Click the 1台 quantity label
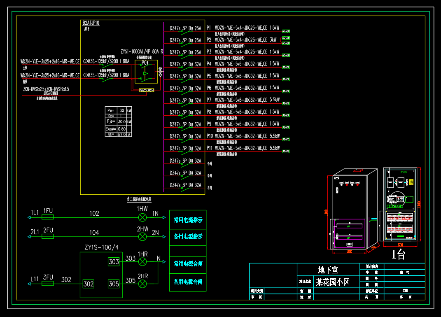This screenshot has height=317, width=441. coord(399,254)
